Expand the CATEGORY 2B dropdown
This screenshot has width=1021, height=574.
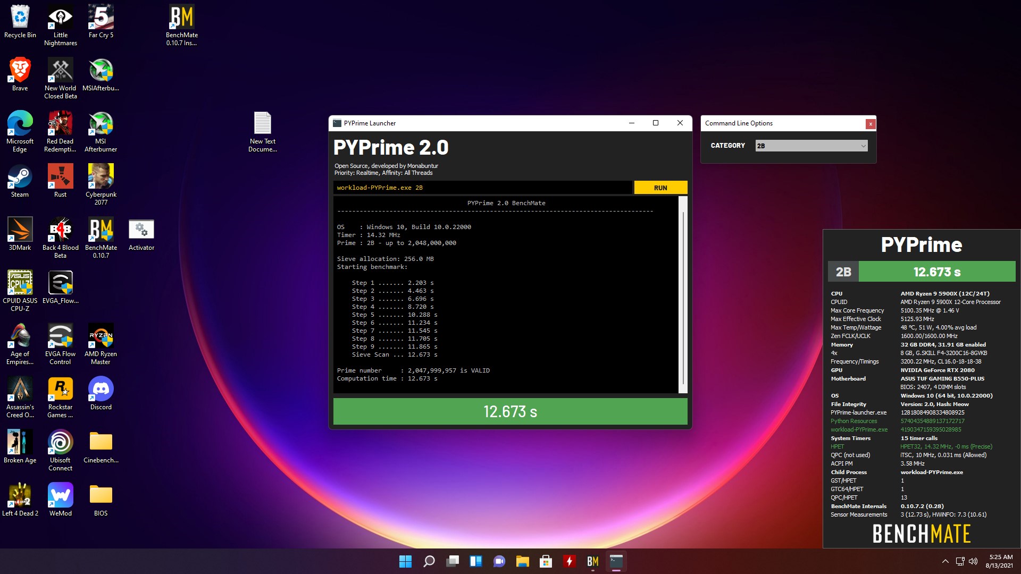coord(811,146)
